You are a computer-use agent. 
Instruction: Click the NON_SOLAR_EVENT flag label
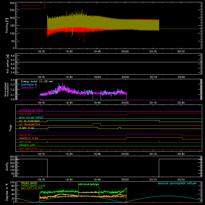31,118
